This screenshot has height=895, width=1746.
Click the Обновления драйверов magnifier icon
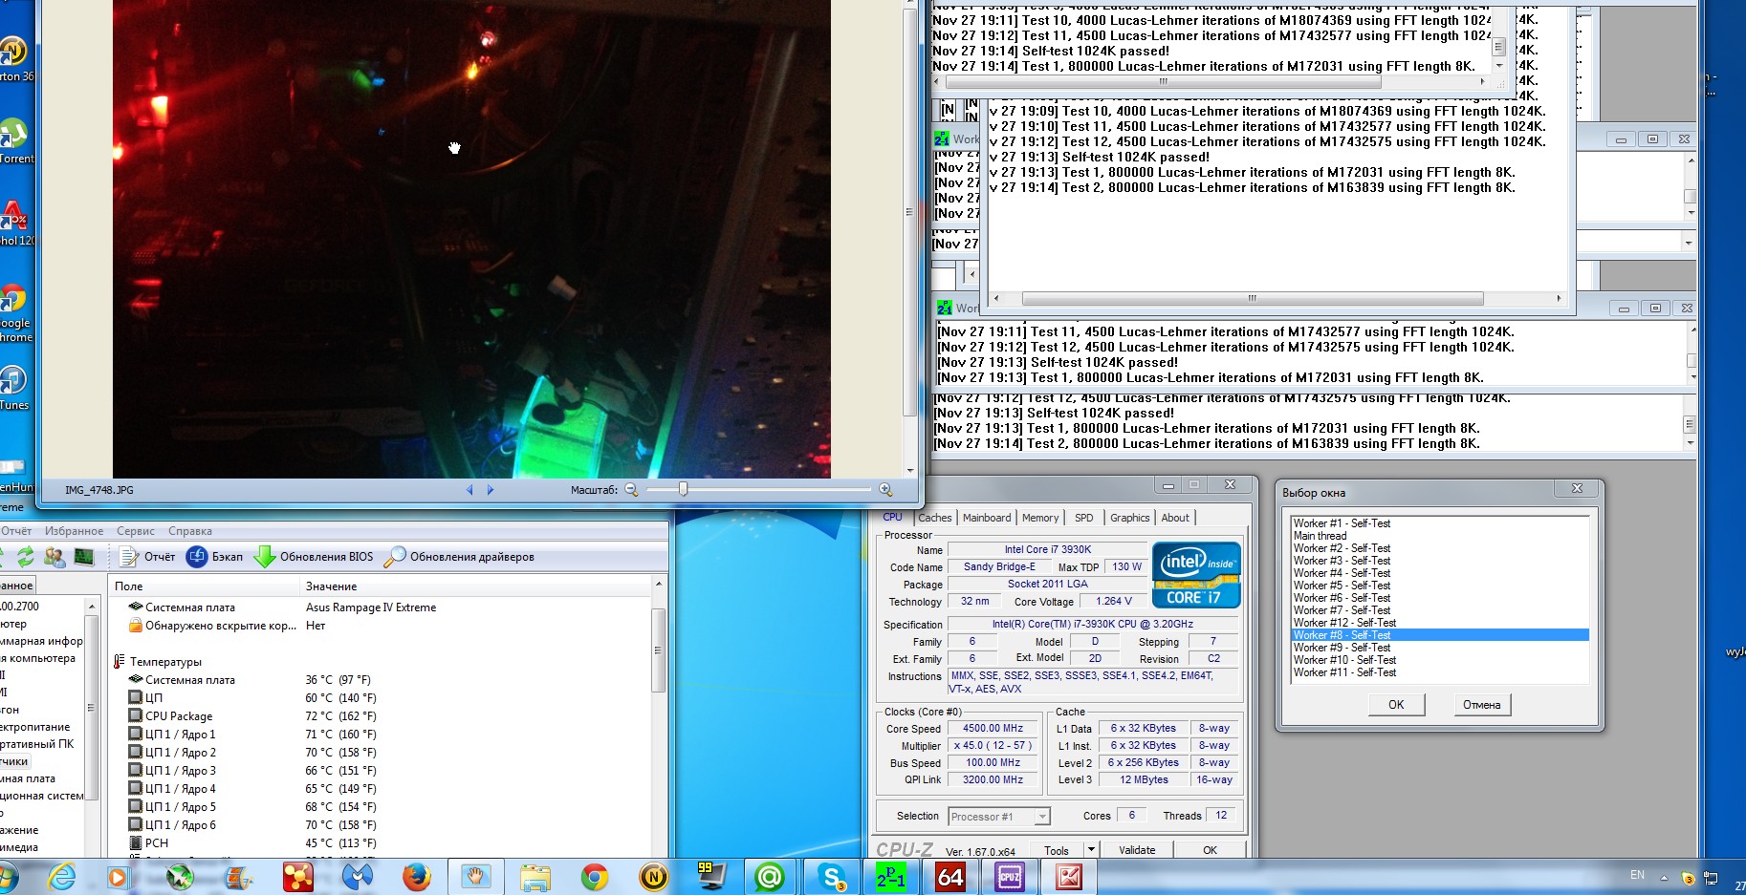click(x=395, y=557)
